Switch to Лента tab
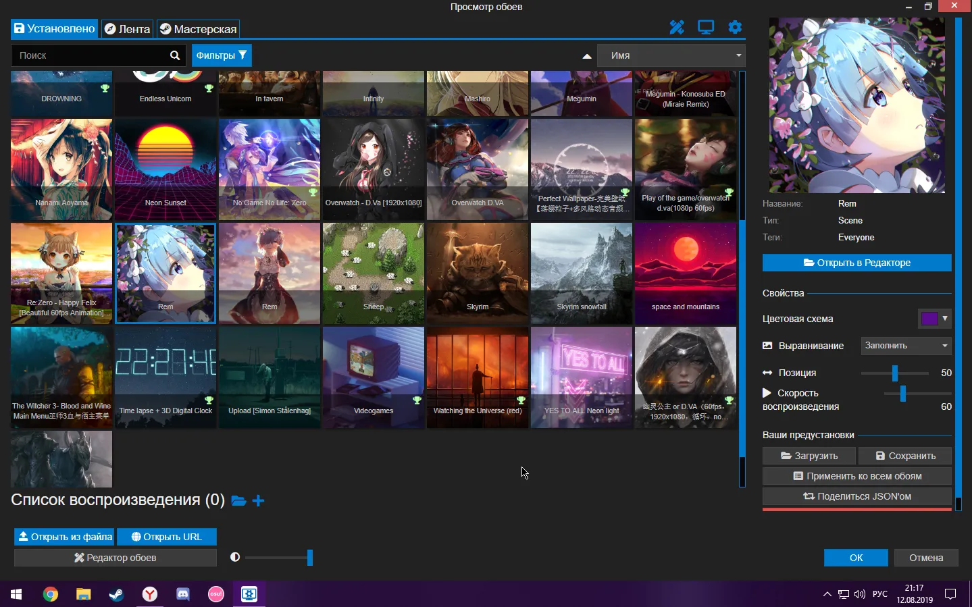 [127, 29]
